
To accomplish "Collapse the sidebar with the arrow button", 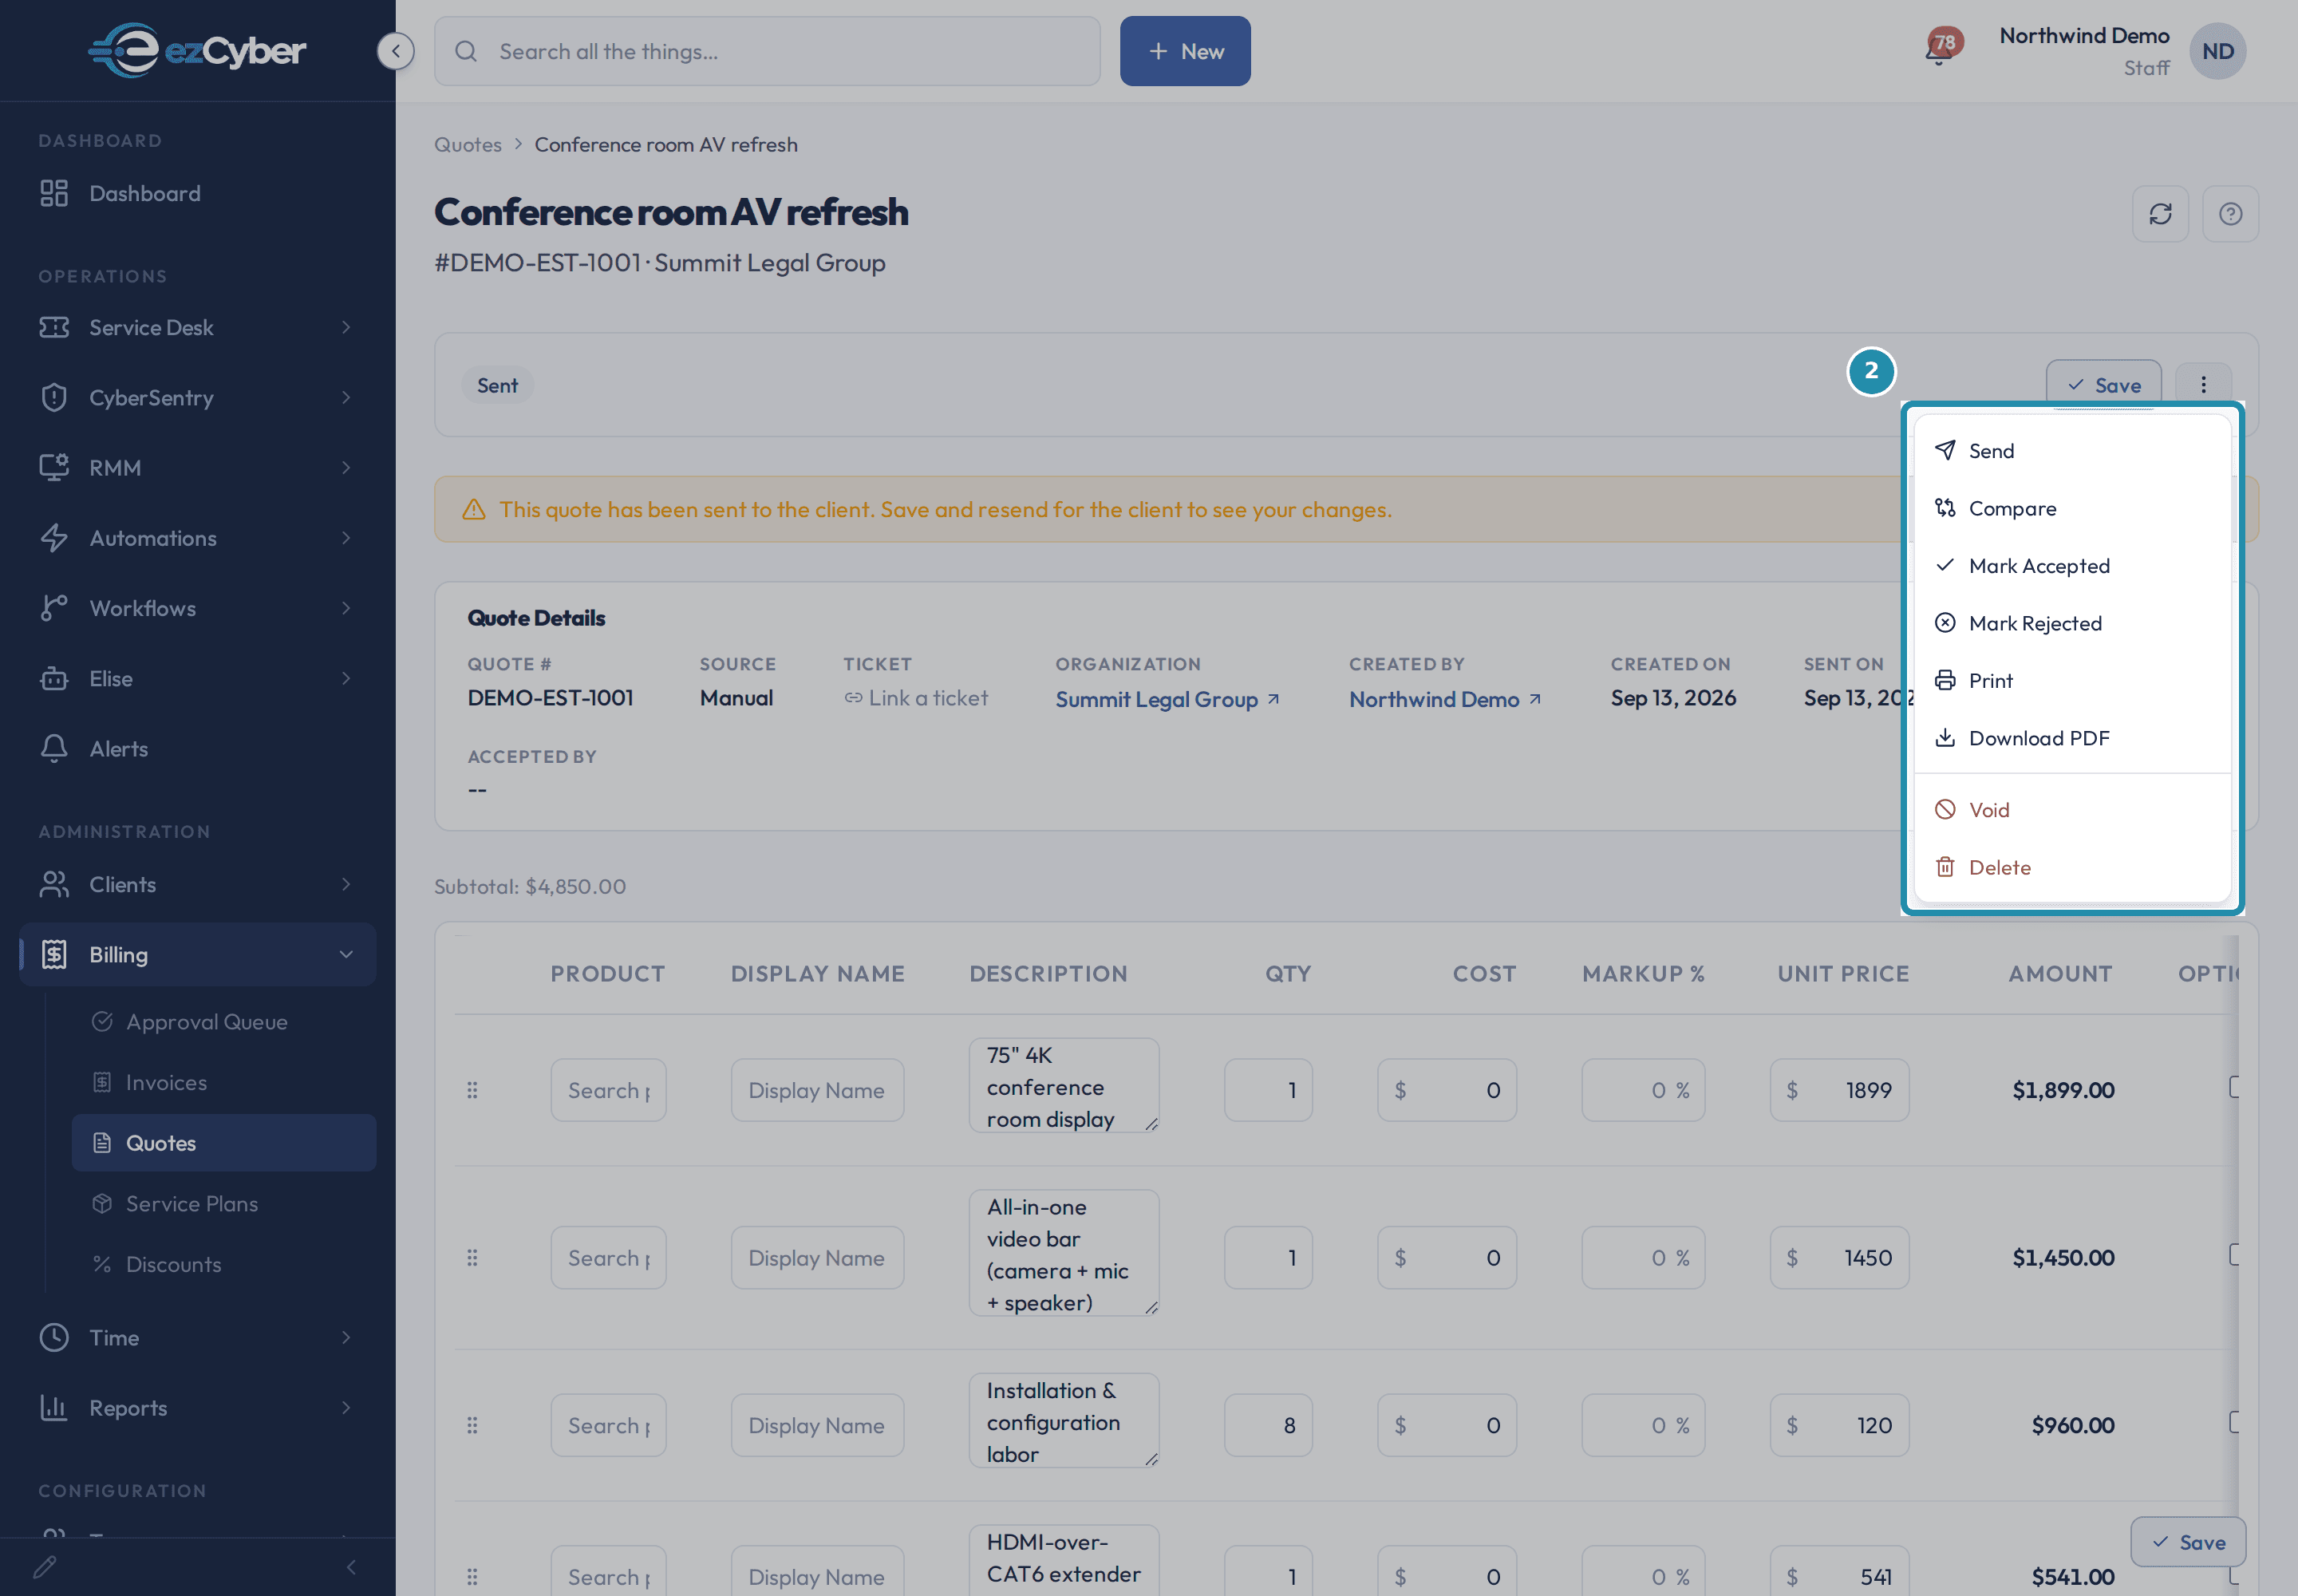I will pyautogui.click(x=396, y=51).
